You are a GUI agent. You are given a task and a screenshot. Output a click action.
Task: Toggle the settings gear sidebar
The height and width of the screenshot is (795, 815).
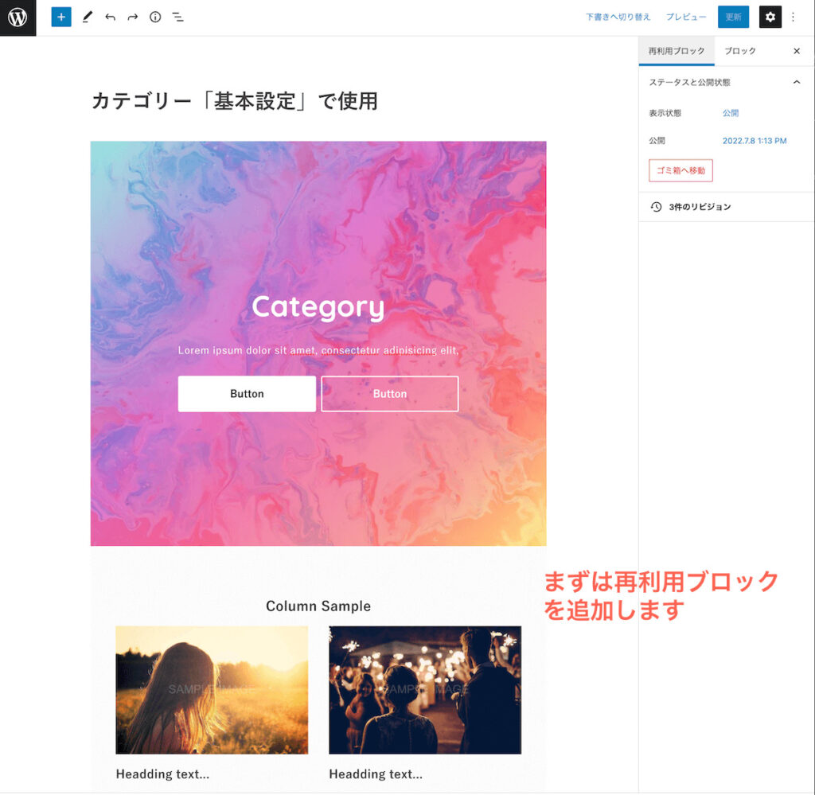pos(770,18)
